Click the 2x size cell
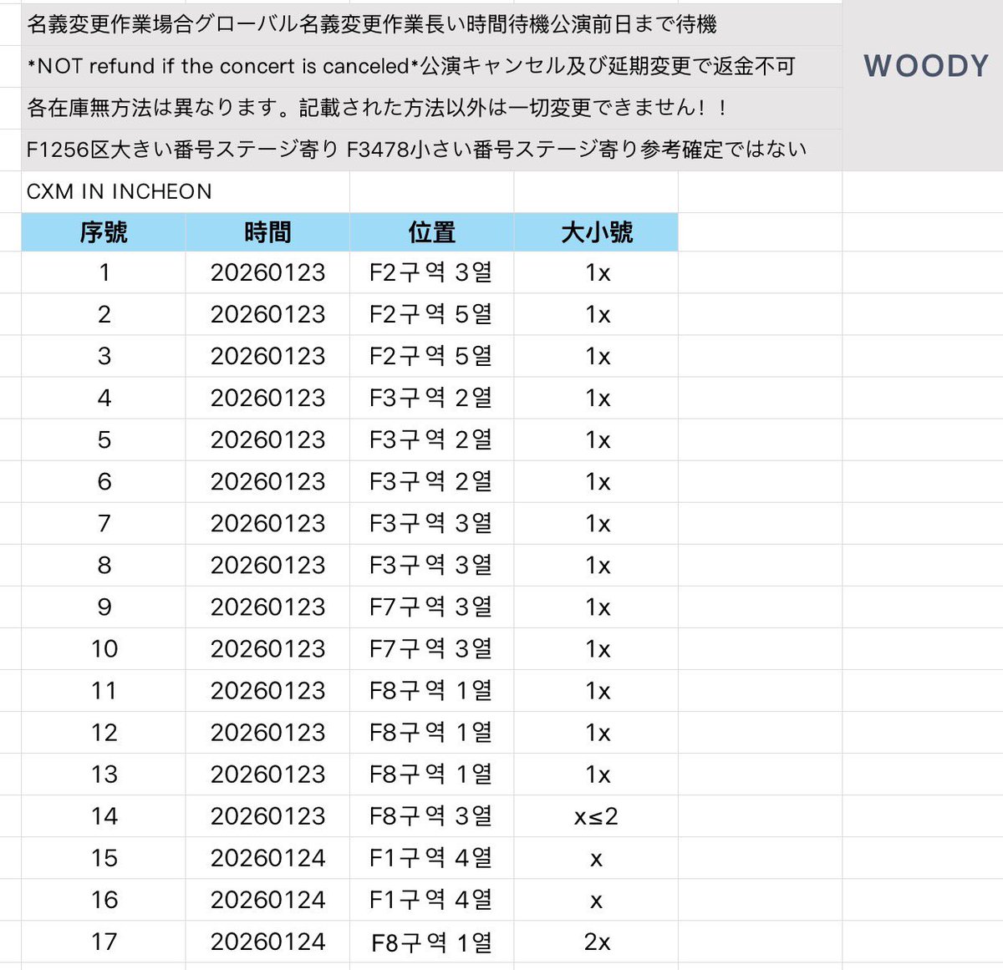1003x970 pixels. click(x=596, y=942)
